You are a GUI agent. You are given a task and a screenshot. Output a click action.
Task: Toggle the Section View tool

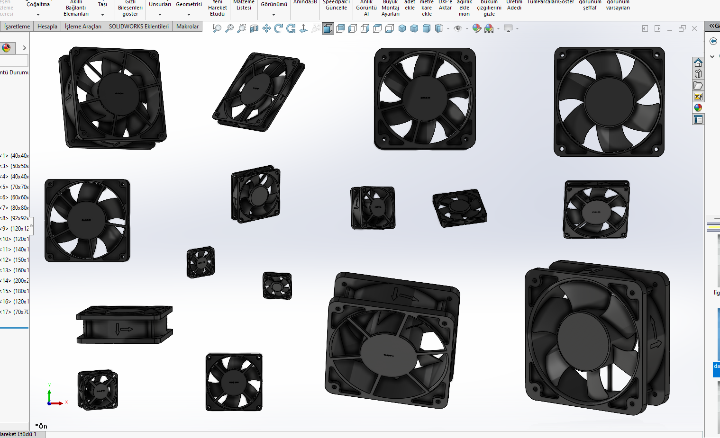tap(254, 28)
